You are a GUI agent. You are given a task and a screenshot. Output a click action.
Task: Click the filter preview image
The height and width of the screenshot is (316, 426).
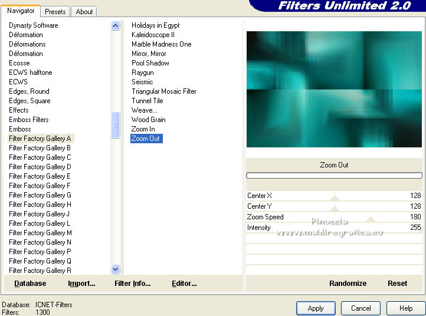334,89
